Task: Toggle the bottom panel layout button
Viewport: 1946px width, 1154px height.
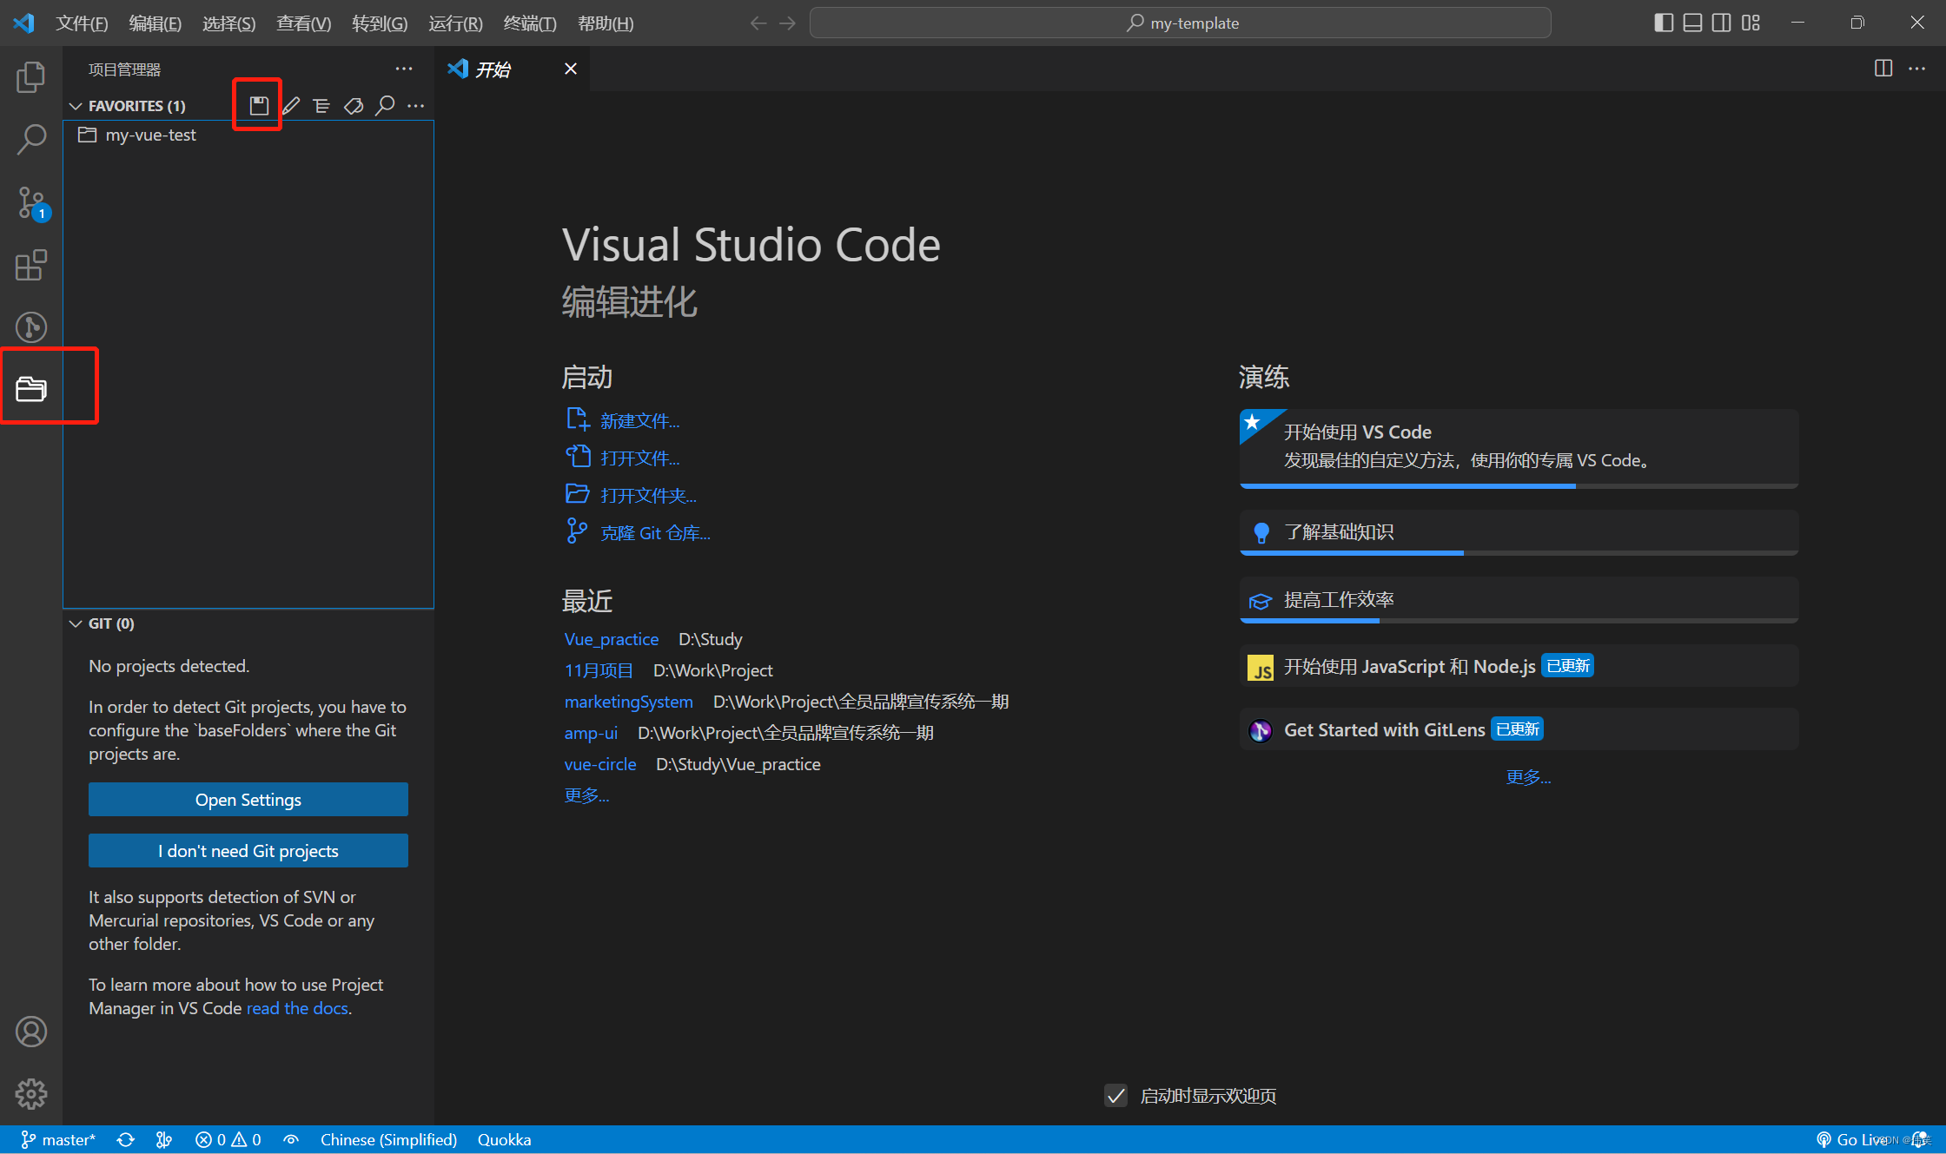Action: click(1691, 23)
